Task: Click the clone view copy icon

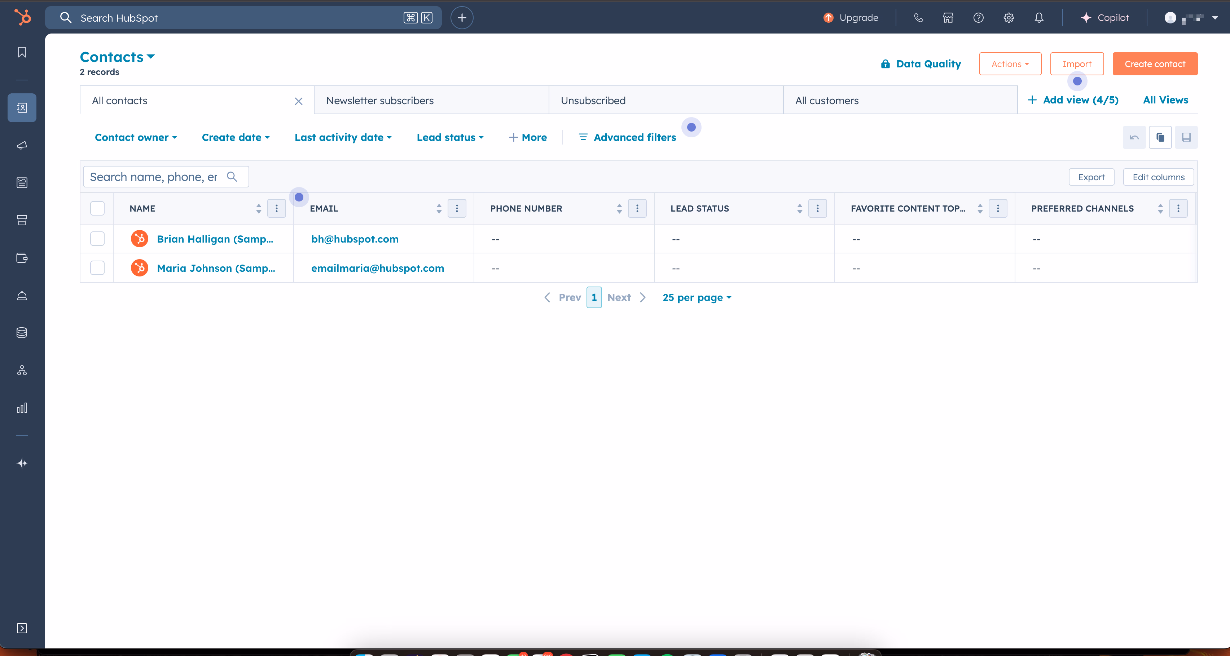Action: click(x=1160, y=137)
